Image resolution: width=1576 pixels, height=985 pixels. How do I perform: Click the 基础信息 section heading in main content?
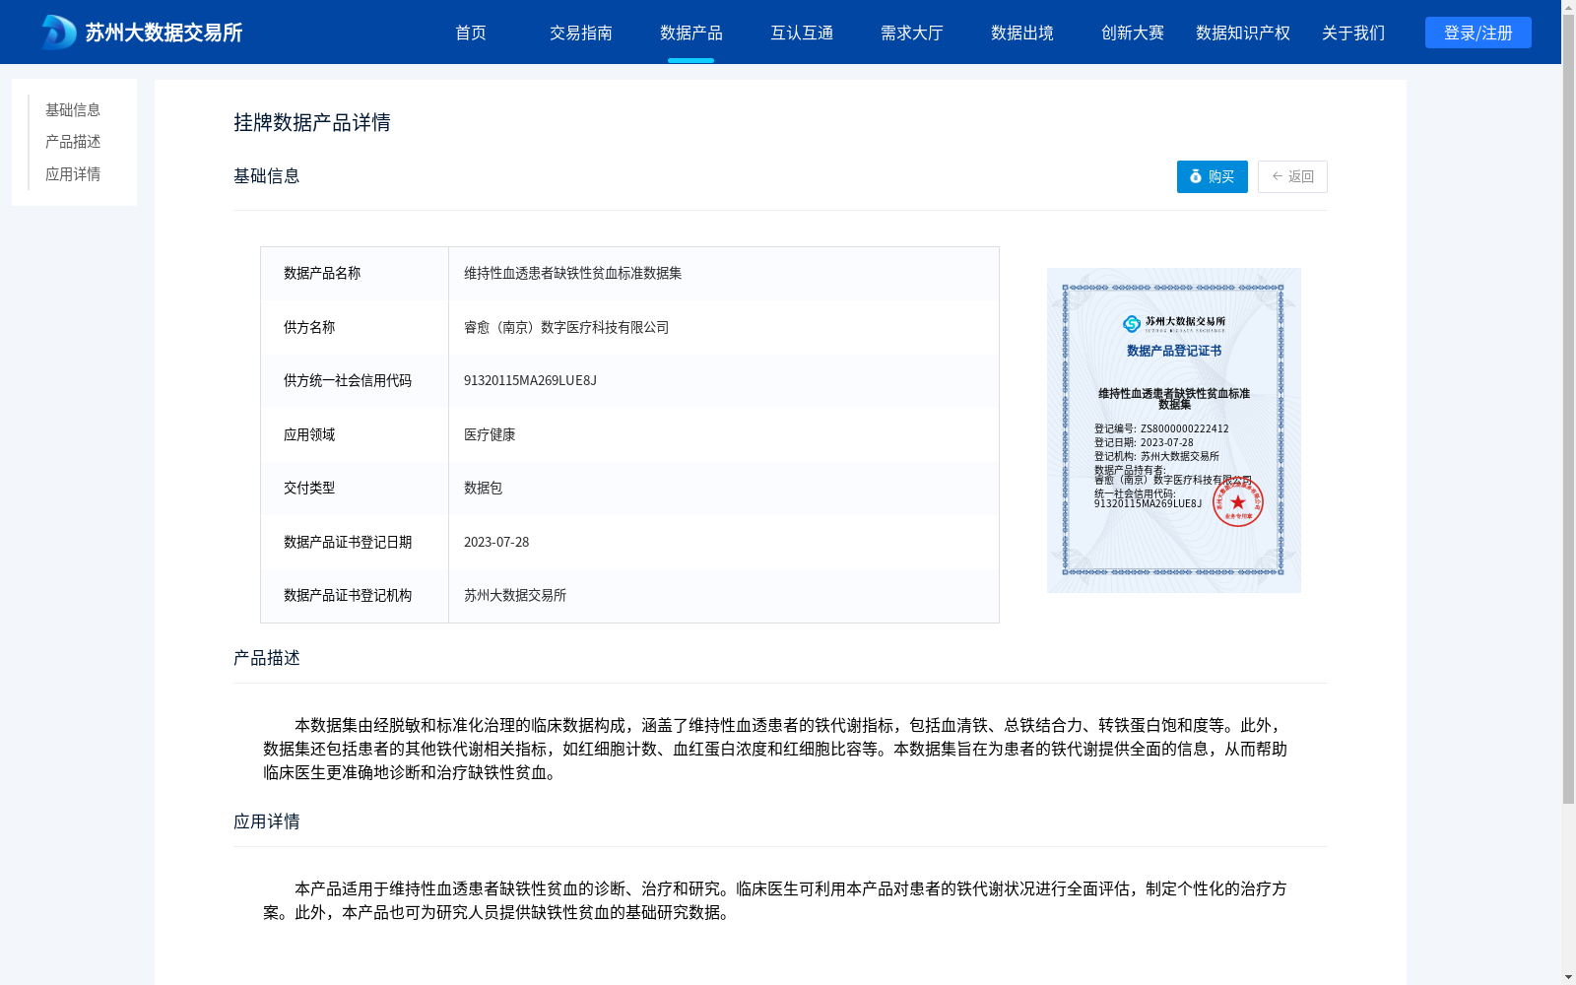[267, 176]
